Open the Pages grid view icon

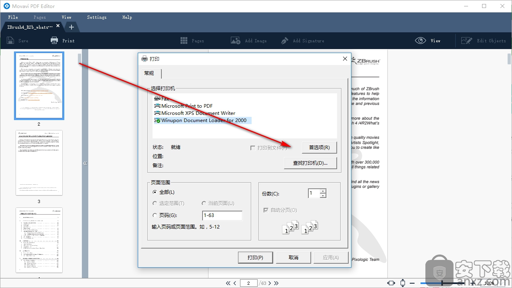click(184, 41)
